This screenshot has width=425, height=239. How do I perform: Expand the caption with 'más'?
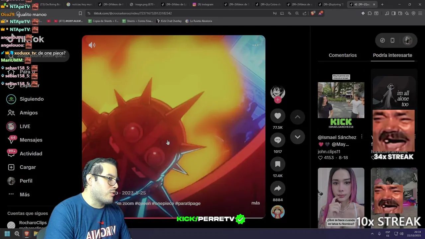(x=256, y=203)
